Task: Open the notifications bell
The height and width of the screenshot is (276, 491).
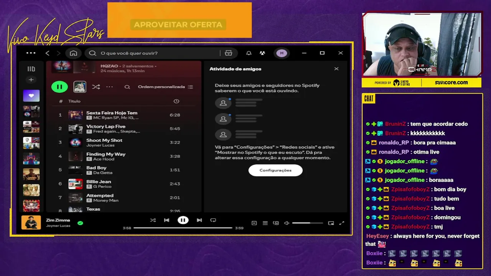Action: tap(249, 53)
